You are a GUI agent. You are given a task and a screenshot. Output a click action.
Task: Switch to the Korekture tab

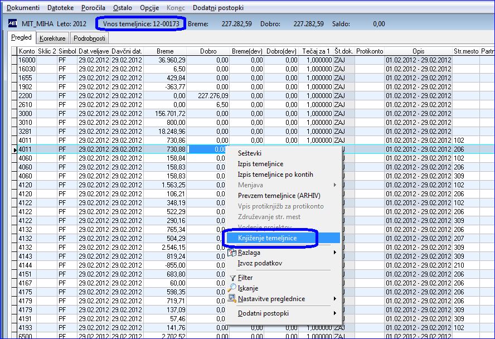tap(52, 38)
